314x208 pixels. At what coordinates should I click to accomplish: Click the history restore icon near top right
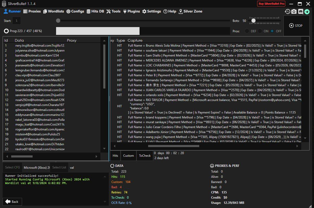click(287, 11)
